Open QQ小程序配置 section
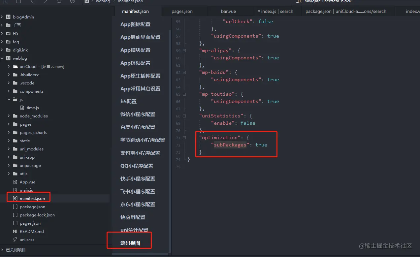Image resolution: width=420 pixels, height=257 pixels. pyautogui.click(x=137, y=166)
